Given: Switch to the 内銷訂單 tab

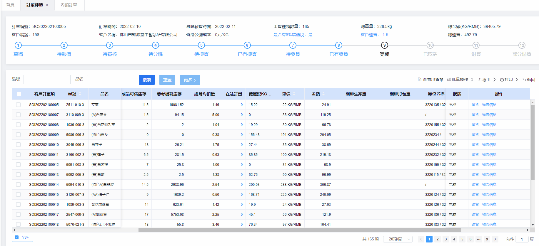Looking at the screenshot, I should [x=69, y=5].
